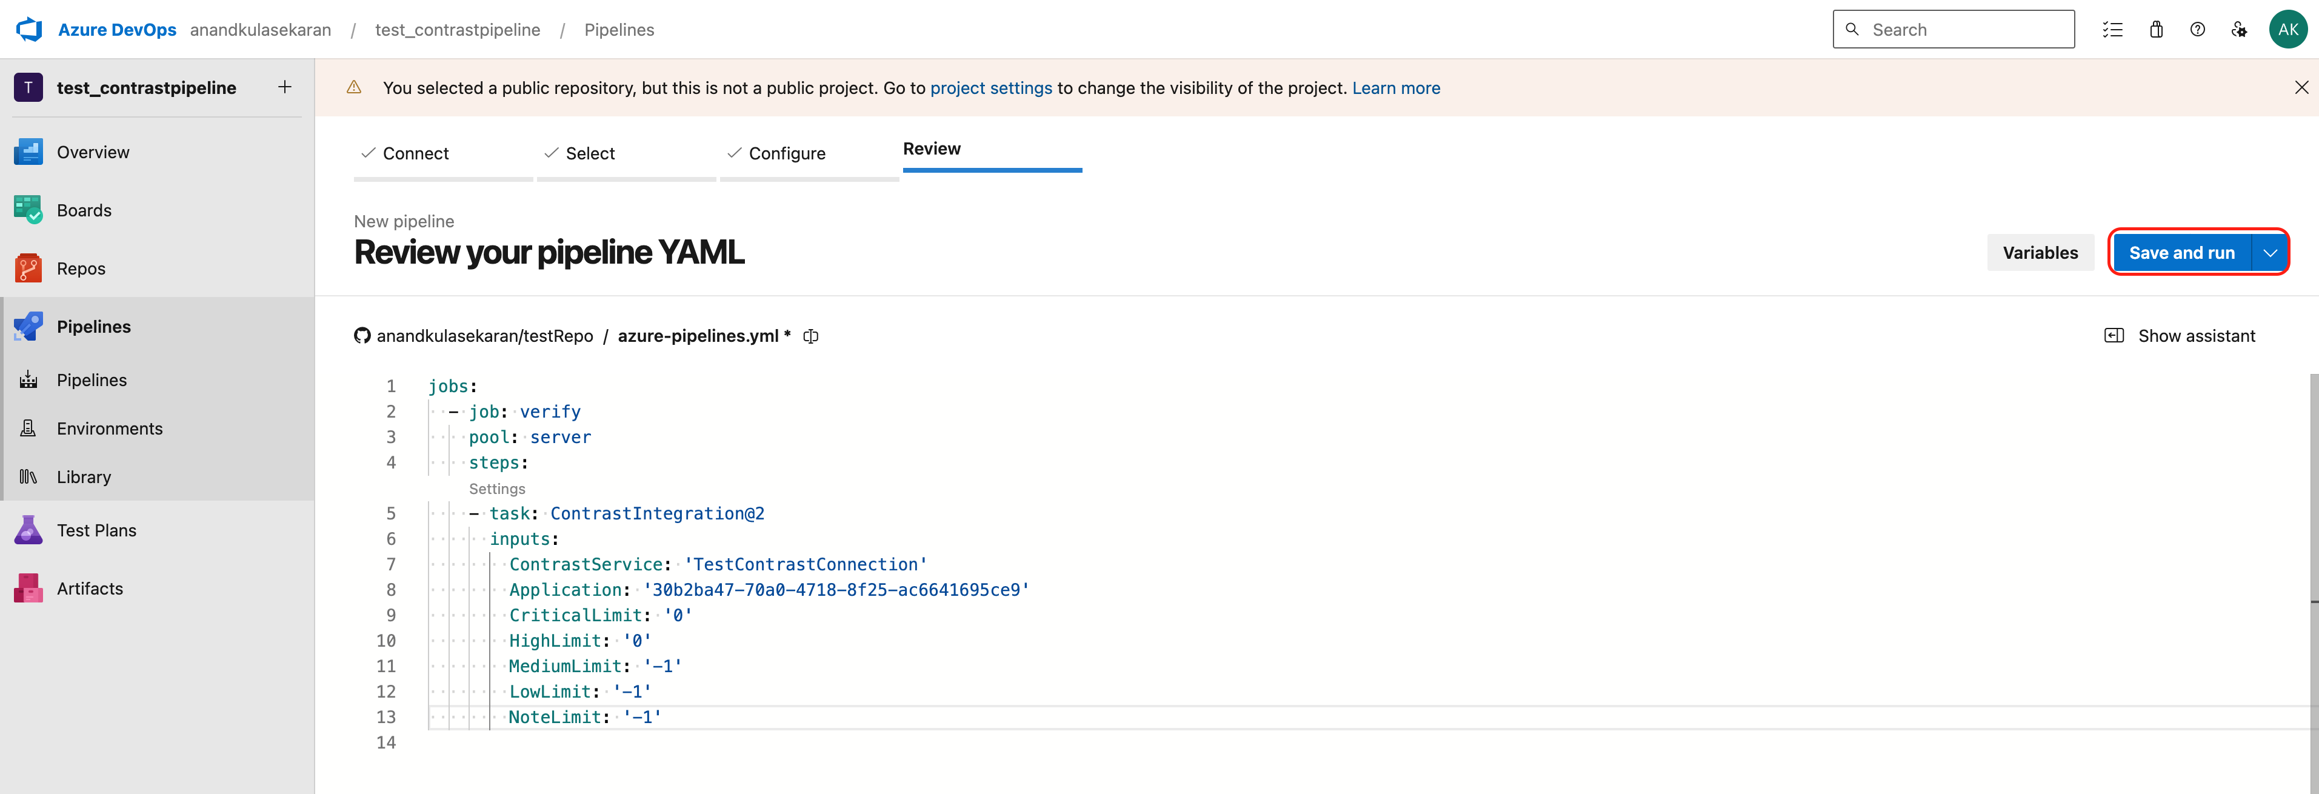
Task: Click the Learn more link
Action: (x=1395, y=87)
